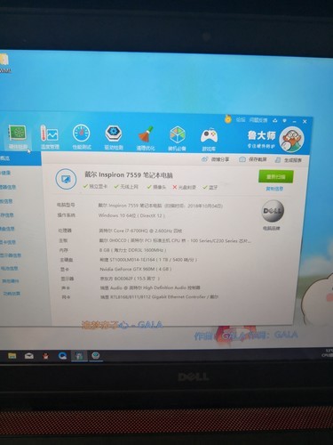
Task: Select the other hardware (其他硬件) sidebar item
Action: point(11,281)
